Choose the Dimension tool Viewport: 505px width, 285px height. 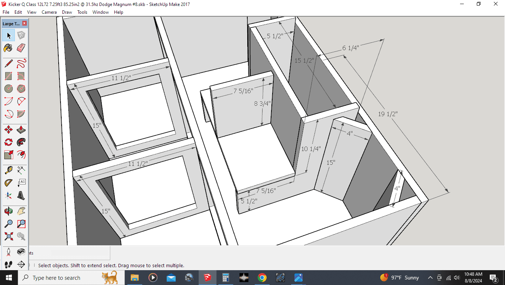[22, 170]
